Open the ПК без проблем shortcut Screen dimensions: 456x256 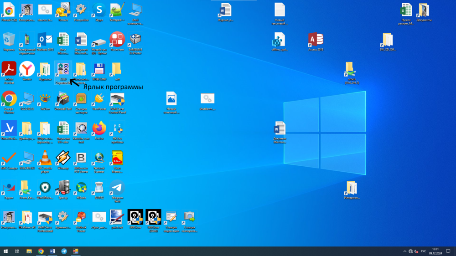point(117,133)
